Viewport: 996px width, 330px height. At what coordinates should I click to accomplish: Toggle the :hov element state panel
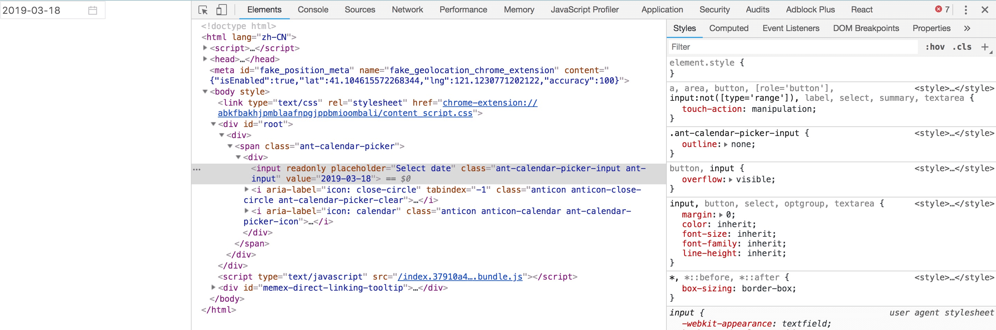coord(934,47)
